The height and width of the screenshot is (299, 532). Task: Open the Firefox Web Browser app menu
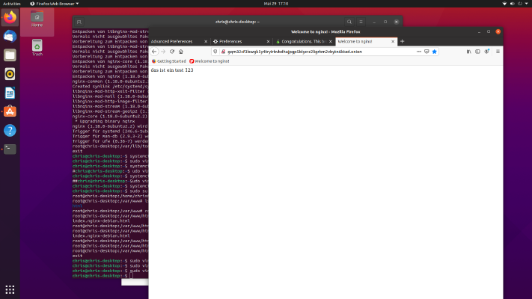(55, 4)
